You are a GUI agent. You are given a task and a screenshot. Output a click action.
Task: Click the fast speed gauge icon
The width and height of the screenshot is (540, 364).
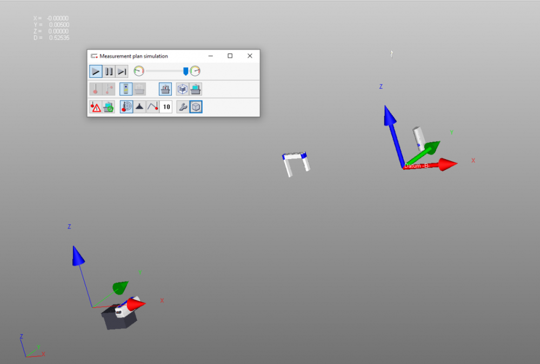(x=195, y=71)
